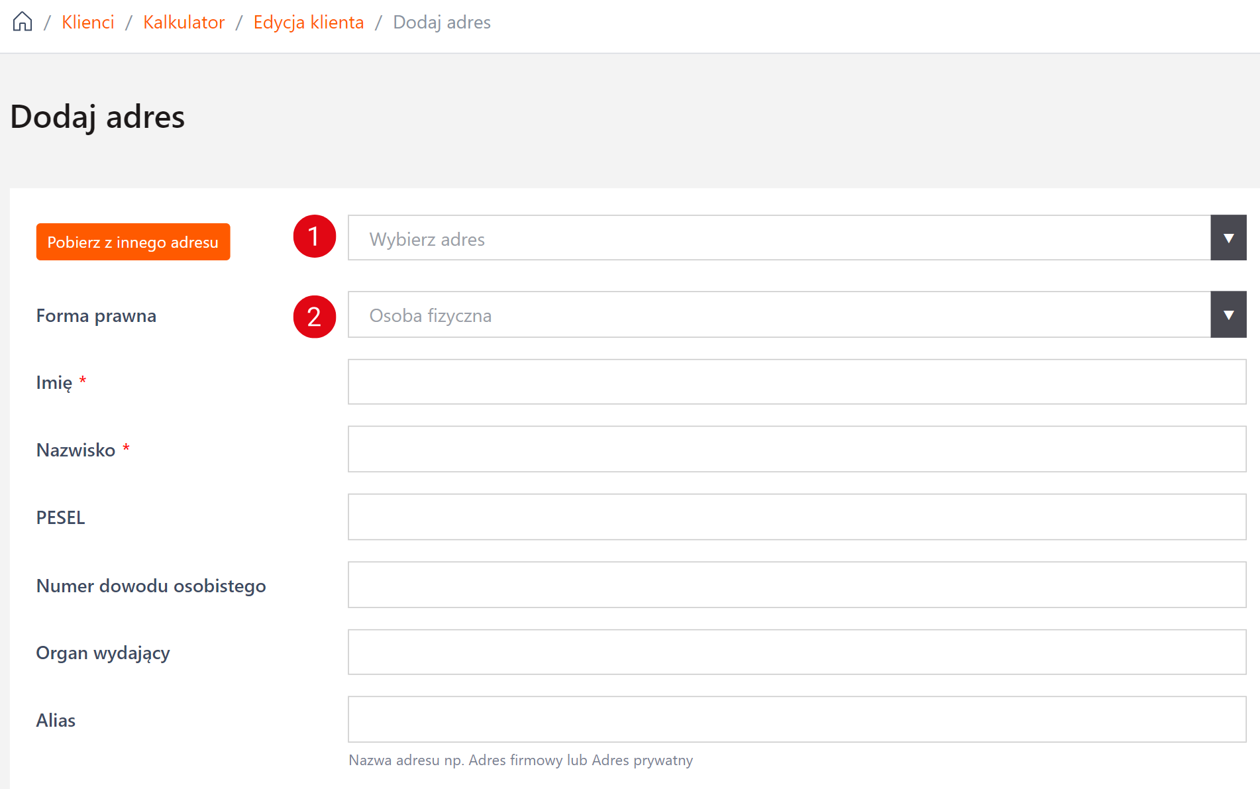Click the red number 1 badge
The image size is (1260, 789).
(315, 237)
